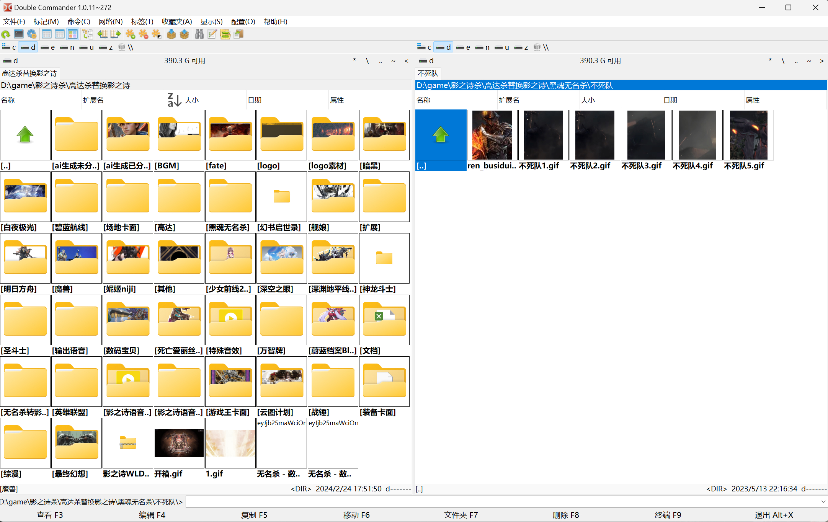Click the 文件夹 F7 button
The height and width of the screenshot is (522, 828).
pyautogui.click(x=461, y=515)
